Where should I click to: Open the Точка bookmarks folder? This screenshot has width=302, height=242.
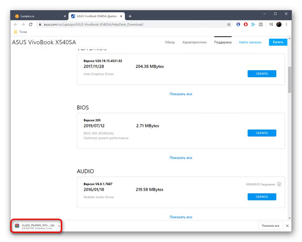pyautogui.click(x=20, y=32)
